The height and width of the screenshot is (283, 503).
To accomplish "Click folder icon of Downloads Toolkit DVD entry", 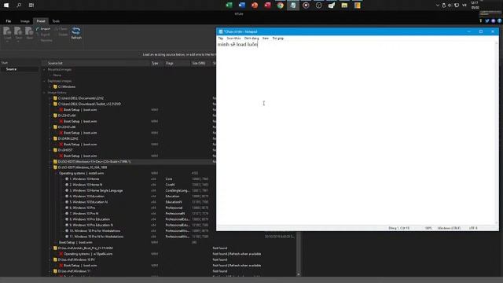I will (x=55, y=104).
